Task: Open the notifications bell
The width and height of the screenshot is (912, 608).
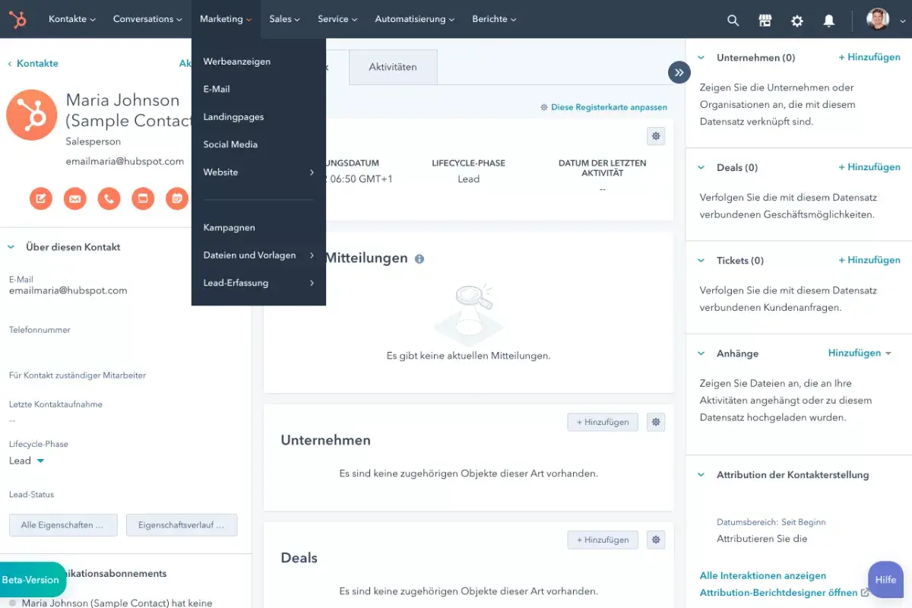Action: click(828, 21)
